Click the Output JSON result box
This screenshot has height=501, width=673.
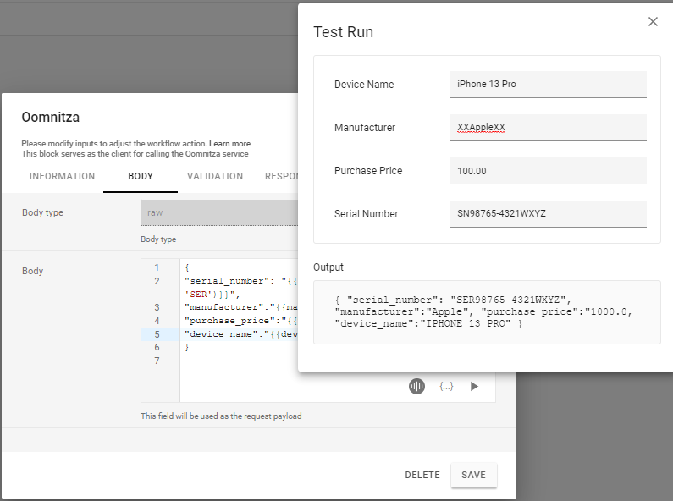point(486,312)
